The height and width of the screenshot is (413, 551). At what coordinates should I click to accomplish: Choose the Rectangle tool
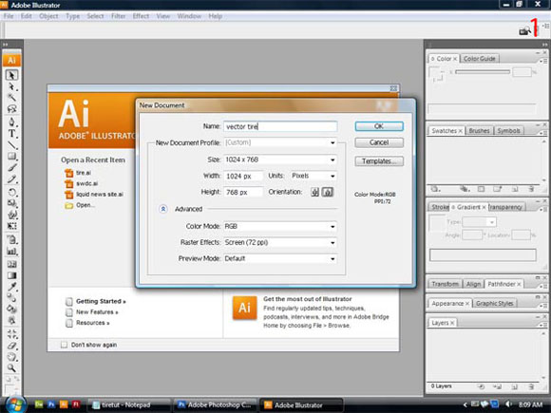[x=11, y=157]
